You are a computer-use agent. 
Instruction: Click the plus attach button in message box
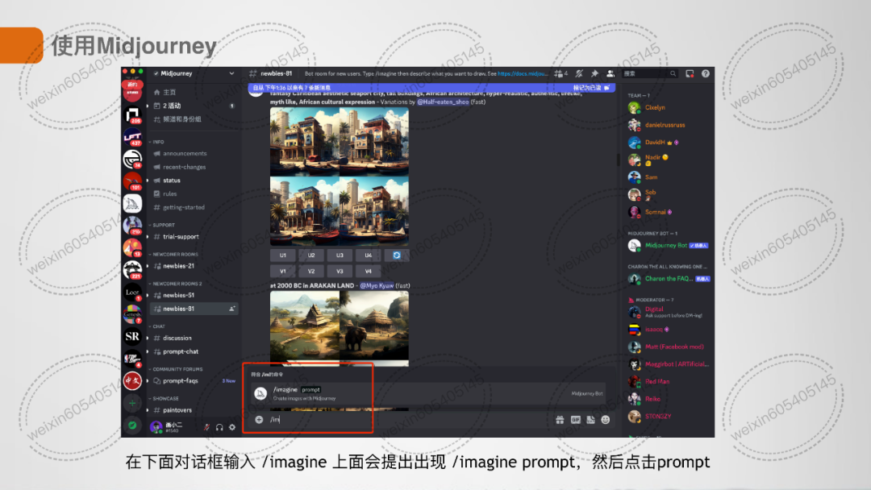(259, 420)
